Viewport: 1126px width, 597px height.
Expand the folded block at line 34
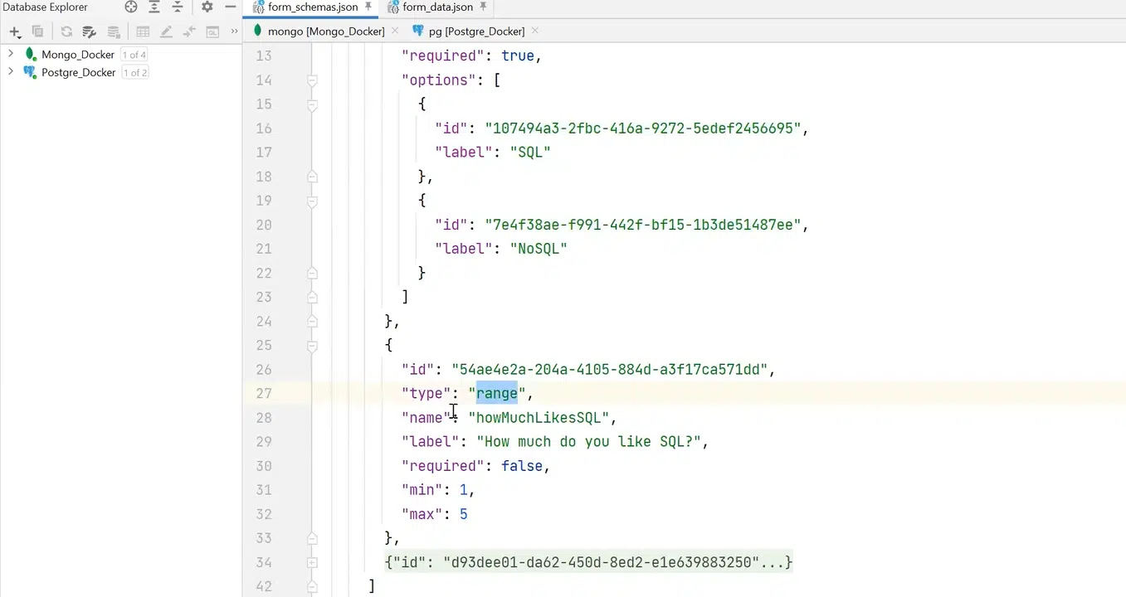tap(313, 562)
